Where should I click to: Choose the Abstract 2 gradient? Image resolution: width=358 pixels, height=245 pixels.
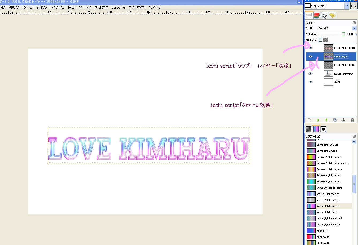[329, 237]
